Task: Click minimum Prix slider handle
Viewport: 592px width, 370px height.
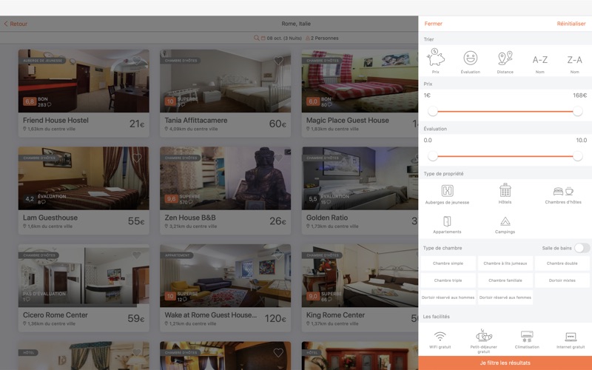Action: pyautogui.click(x=433, y=112)
